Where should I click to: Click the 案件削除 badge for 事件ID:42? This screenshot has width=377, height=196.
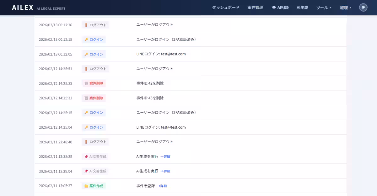[95, 83]
